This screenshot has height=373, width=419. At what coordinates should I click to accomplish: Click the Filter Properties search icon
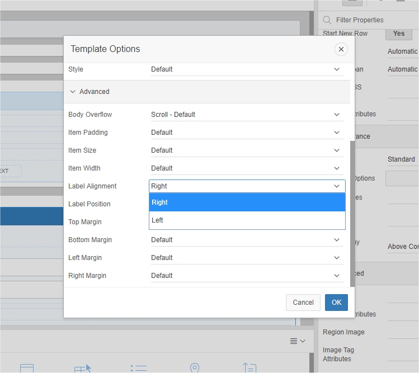click(327, 20)
